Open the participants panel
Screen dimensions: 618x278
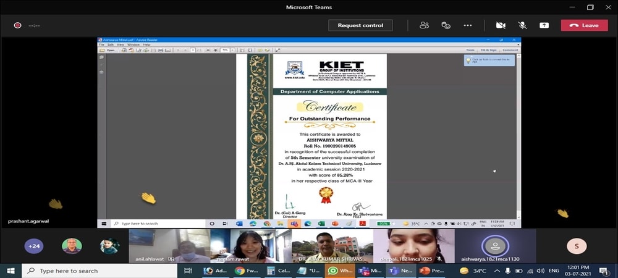pos(424,25)
